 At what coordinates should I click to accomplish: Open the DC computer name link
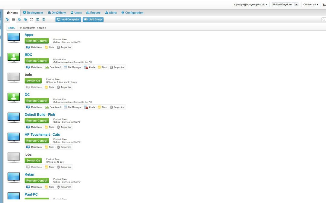[27, 95]
